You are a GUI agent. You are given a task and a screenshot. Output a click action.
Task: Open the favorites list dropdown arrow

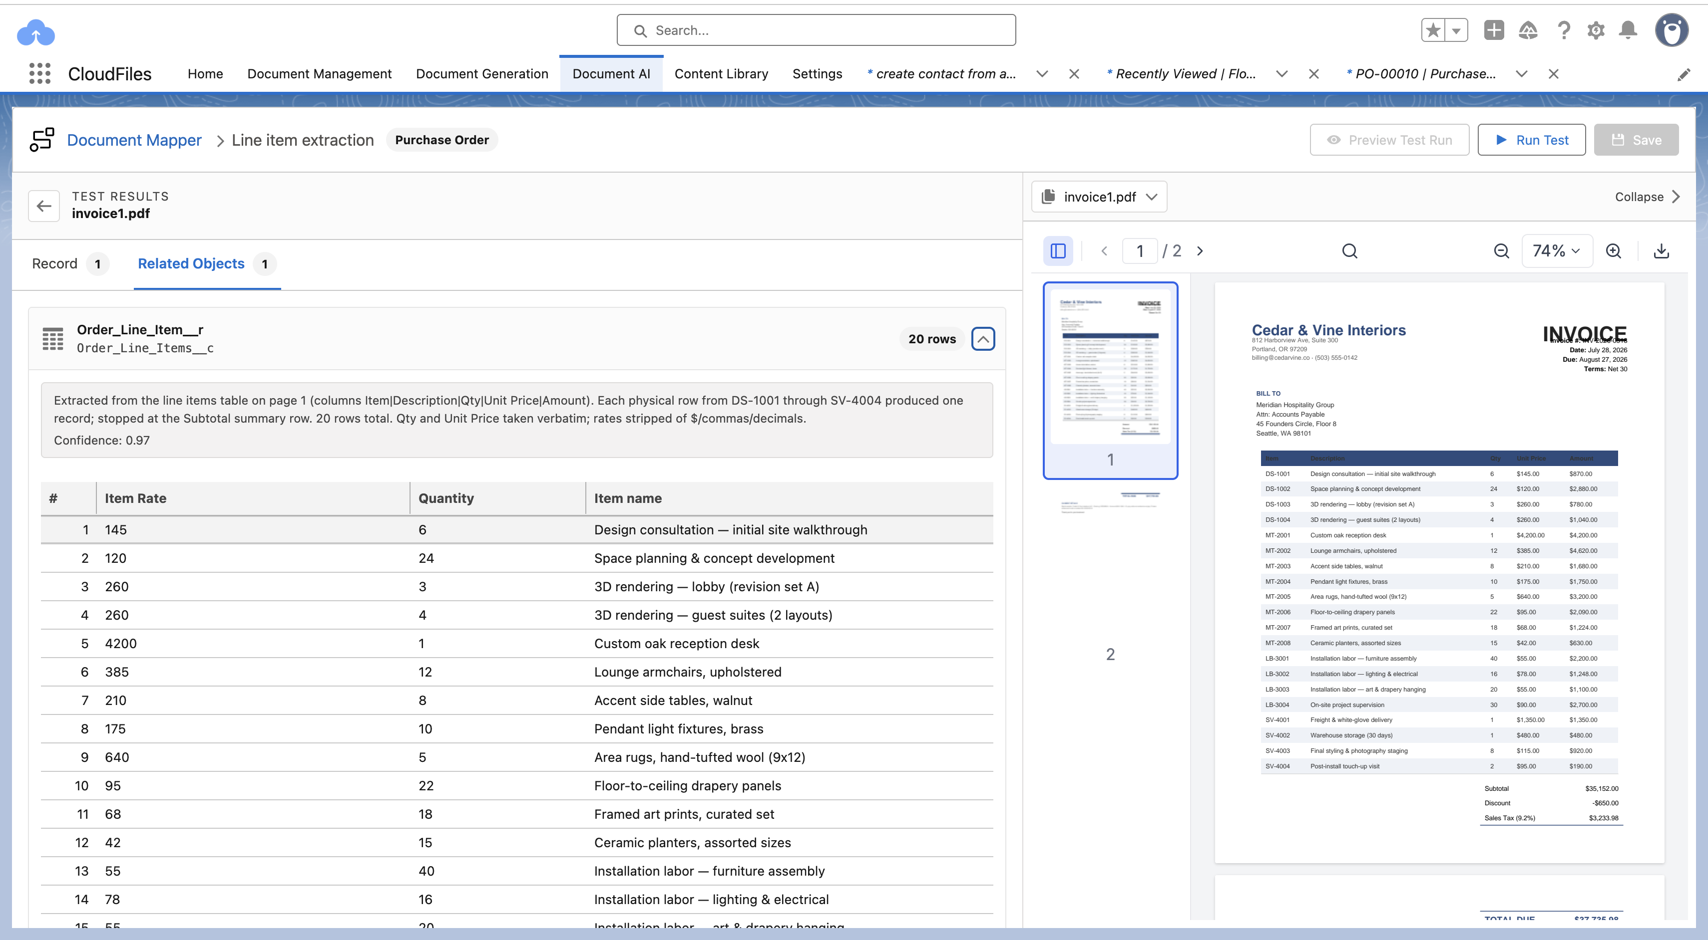[x=1456, y=30]
